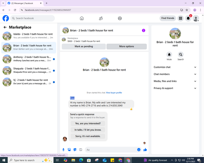The image size is (204, 163).
Task: Click the purple conversation info icon
Action: 144,30
